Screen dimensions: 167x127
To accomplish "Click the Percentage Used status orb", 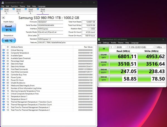I will (4, 61).
